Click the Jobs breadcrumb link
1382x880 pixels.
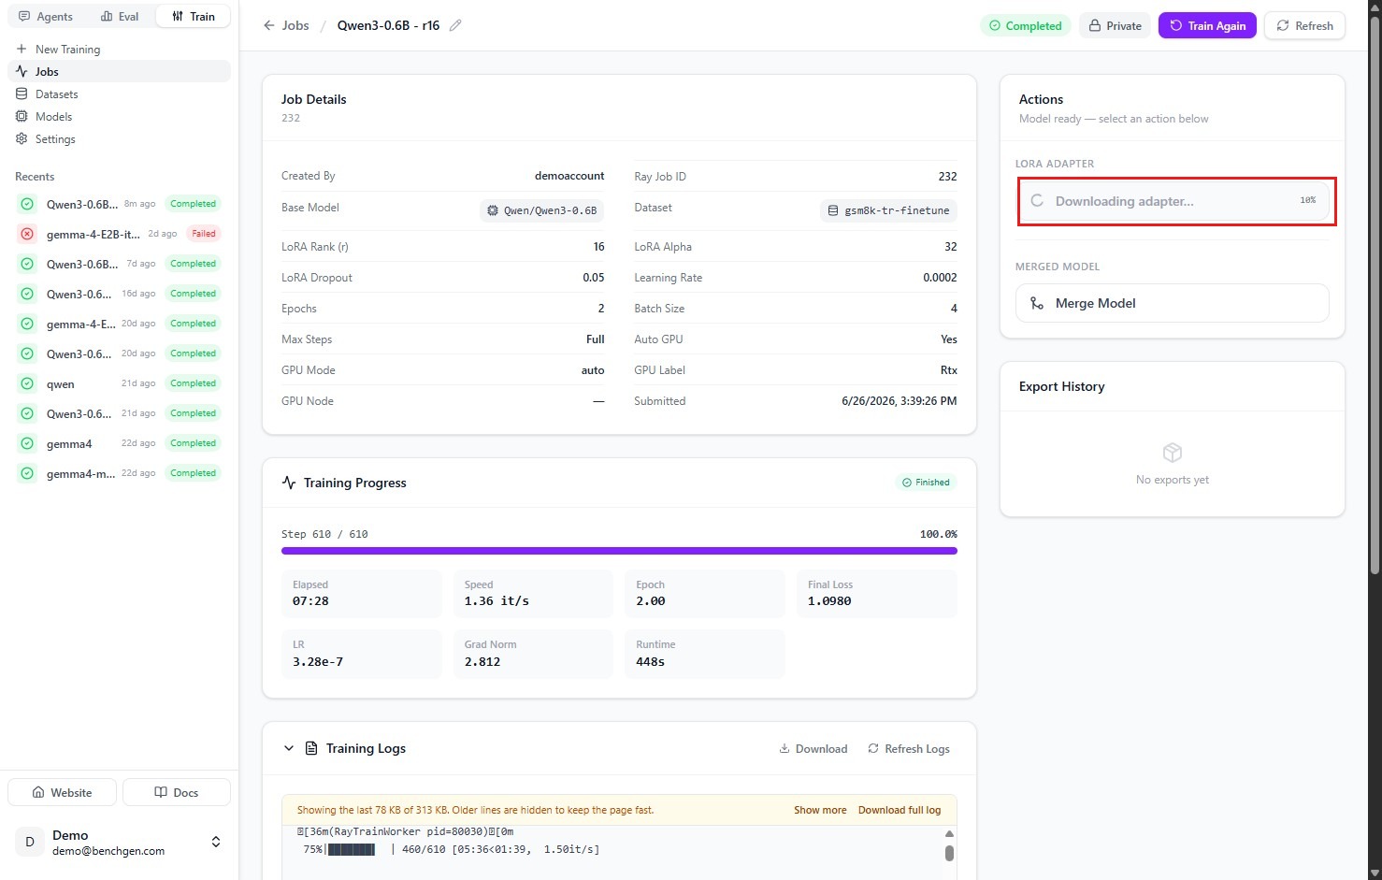[x=295, y=25]
